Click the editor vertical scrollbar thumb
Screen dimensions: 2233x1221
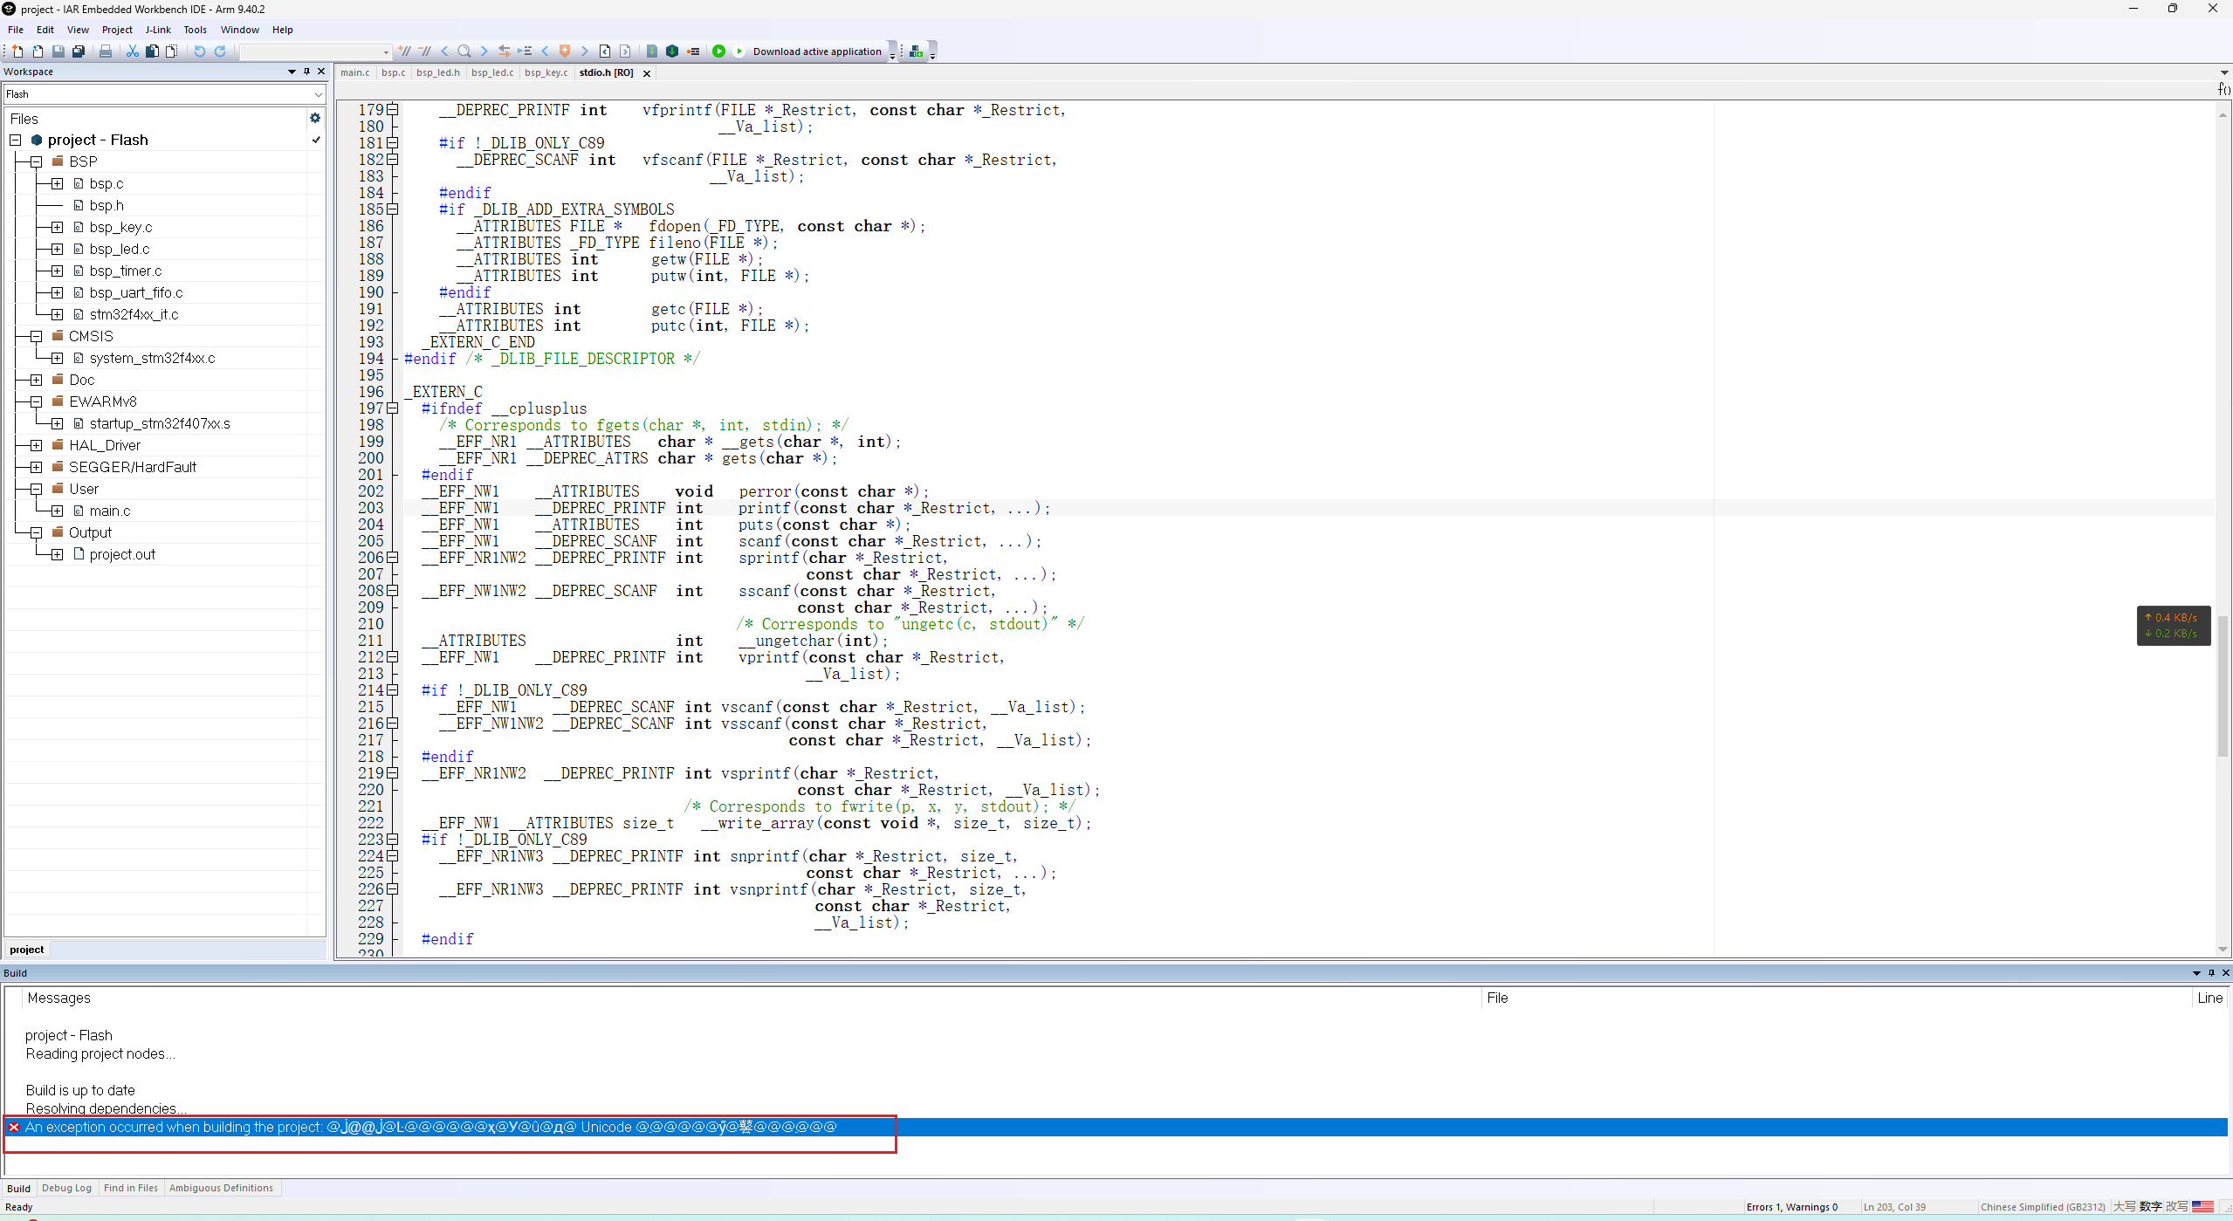tap(2223, 685)
